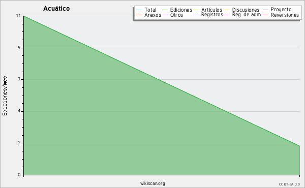Viewport: 305px width, 188px height.
Task: Select the Discusiones legend entry
Action: coord(242,10)
